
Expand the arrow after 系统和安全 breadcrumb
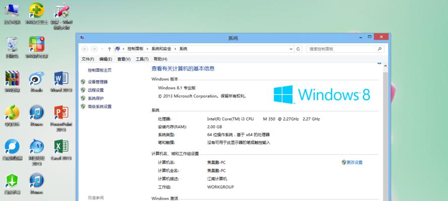coord(175,49)
